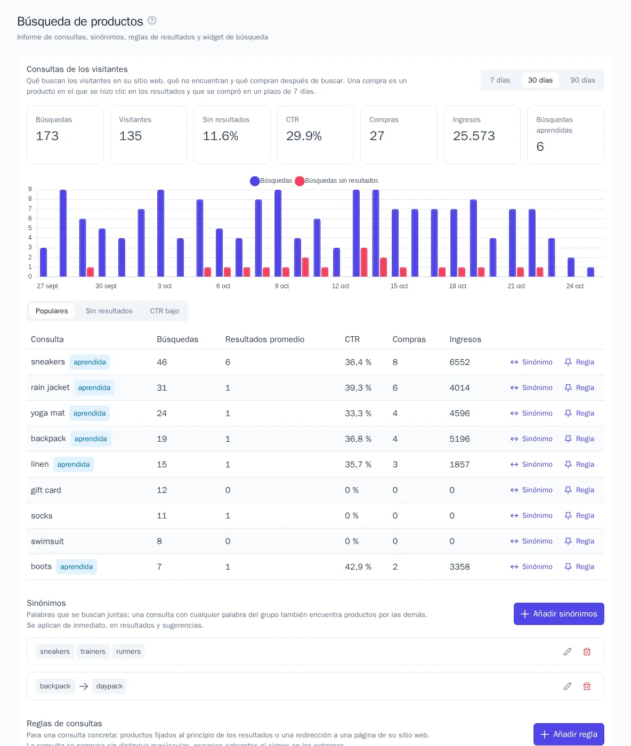Add a synonym for swimsuit
The width and height of the screenshot is (631, 746).
531,541
